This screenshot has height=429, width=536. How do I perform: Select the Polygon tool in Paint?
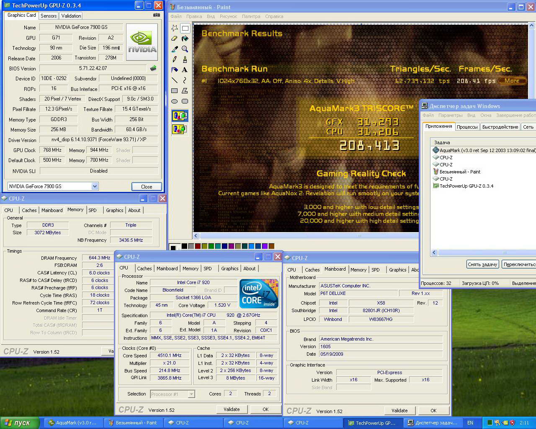coord(185,91)
